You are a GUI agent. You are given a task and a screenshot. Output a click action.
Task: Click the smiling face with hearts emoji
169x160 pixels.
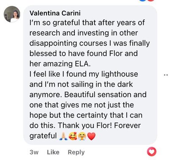click(x=73, y=136)
